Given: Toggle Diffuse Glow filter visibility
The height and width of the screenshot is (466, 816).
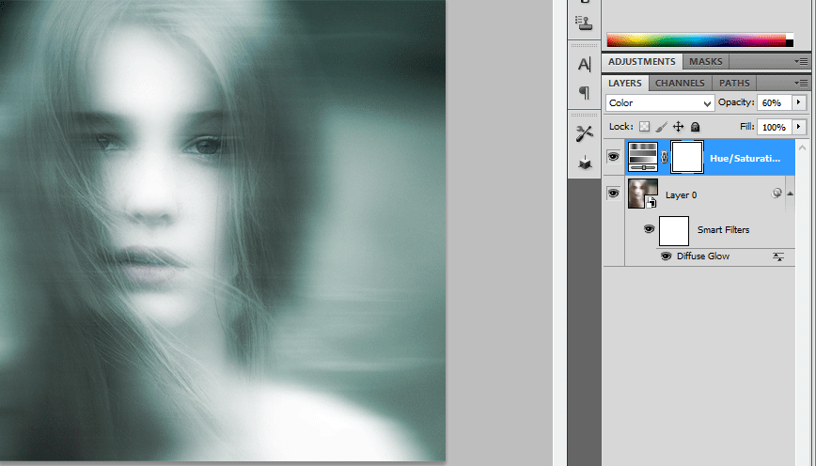Looking at the screenshot, I should pos(666,256).
